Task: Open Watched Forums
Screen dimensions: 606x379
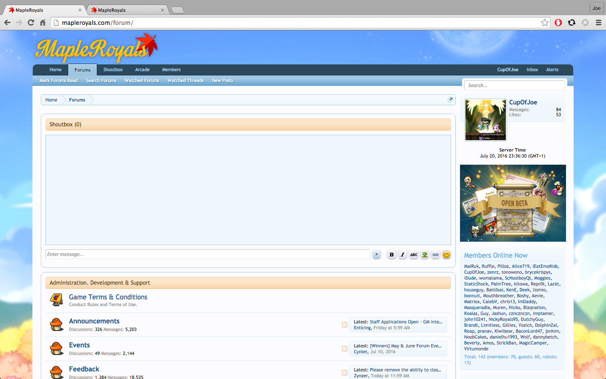Action: 142,81
